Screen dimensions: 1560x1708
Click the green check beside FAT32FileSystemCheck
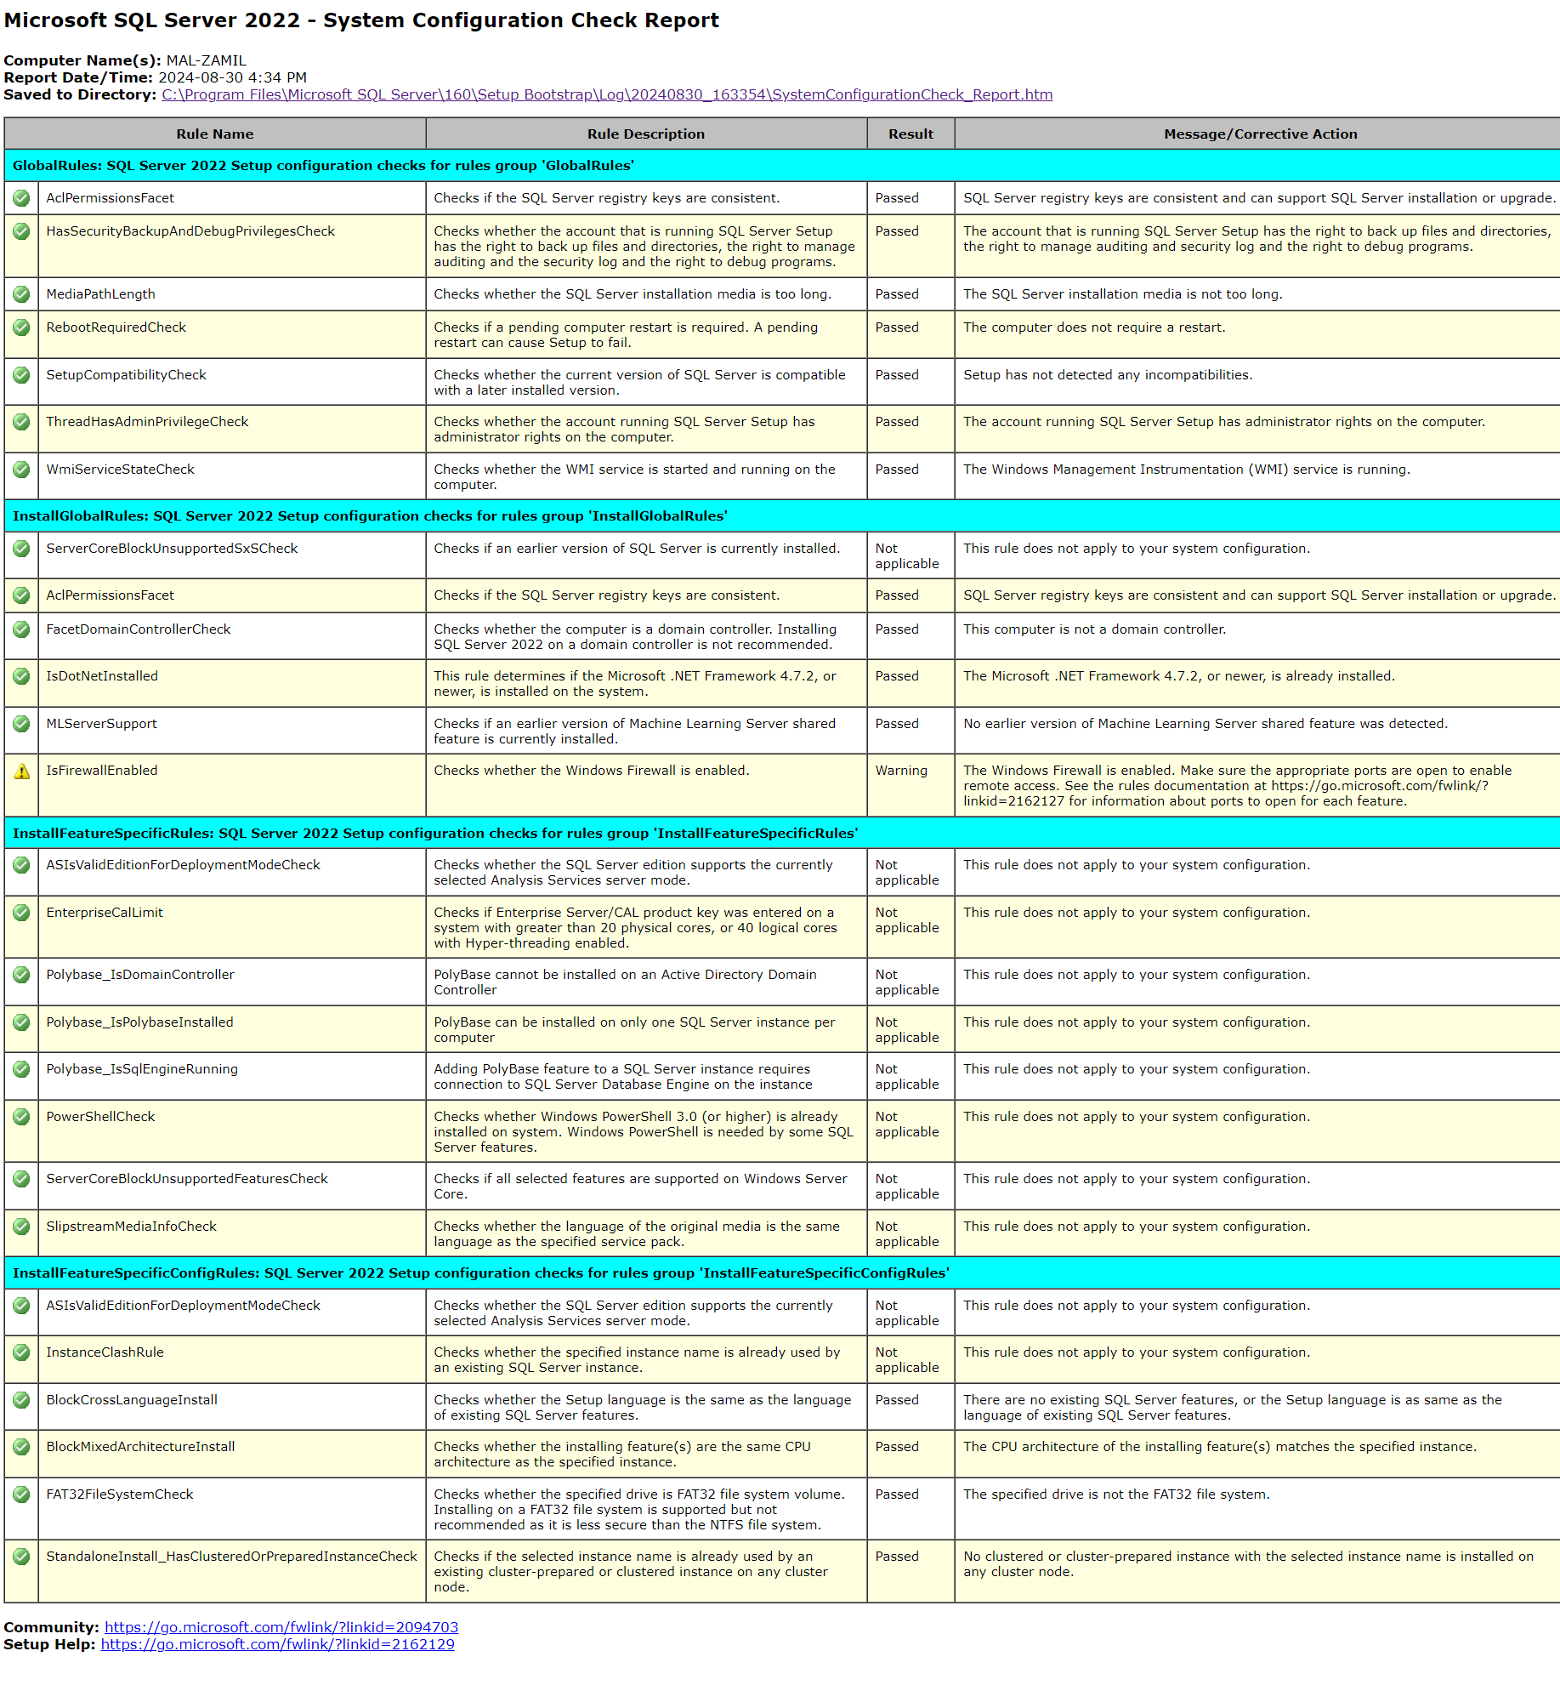[21, 1494]
